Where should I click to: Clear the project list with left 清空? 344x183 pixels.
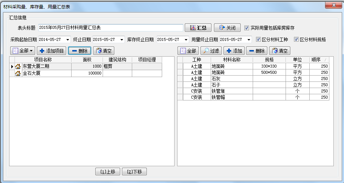[x=104, y=51]
